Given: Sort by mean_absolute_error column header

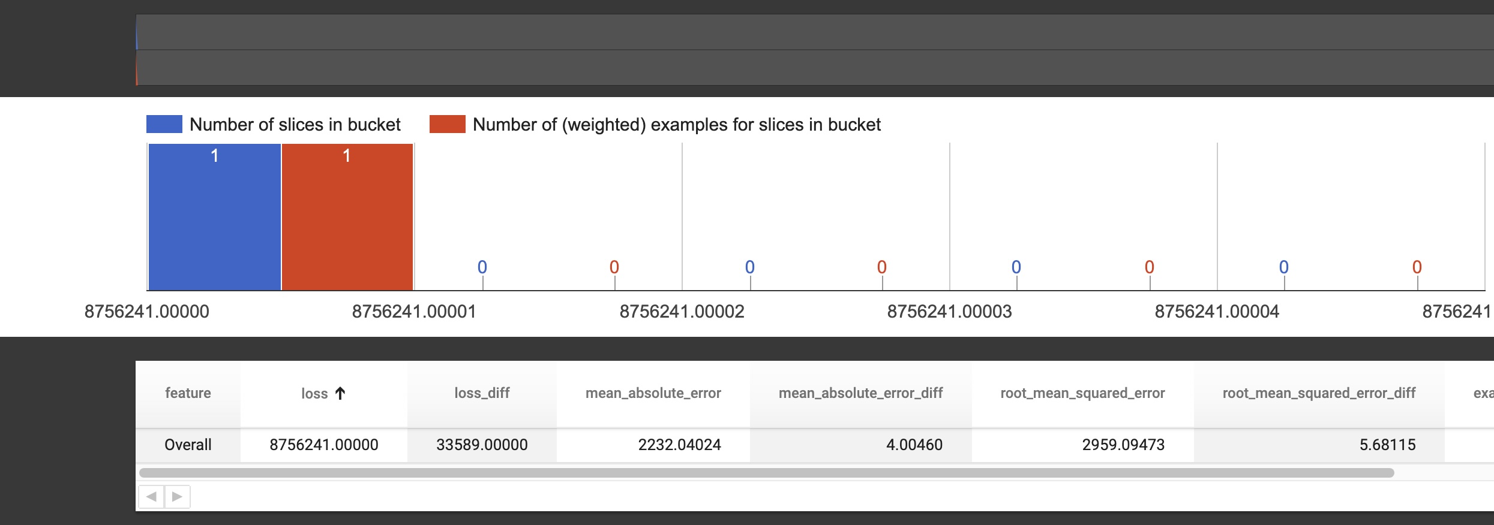Looking at the screenshot, I should (x=653, y=393).
